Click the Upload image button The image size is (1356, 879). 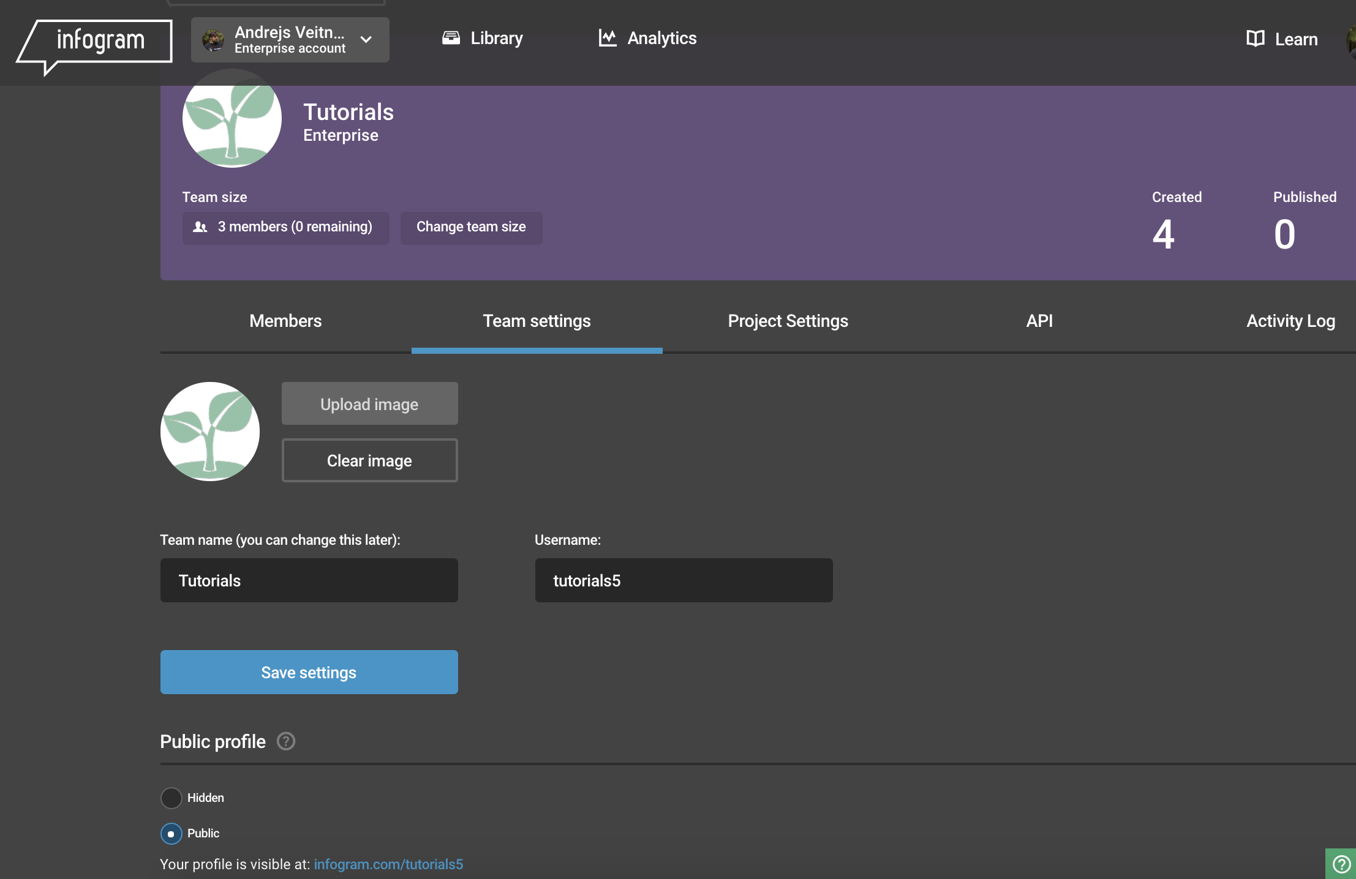point(369,403)
